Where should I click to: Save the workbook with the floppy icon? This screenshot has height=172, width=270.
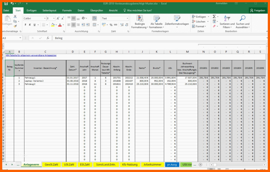(6, 3)
